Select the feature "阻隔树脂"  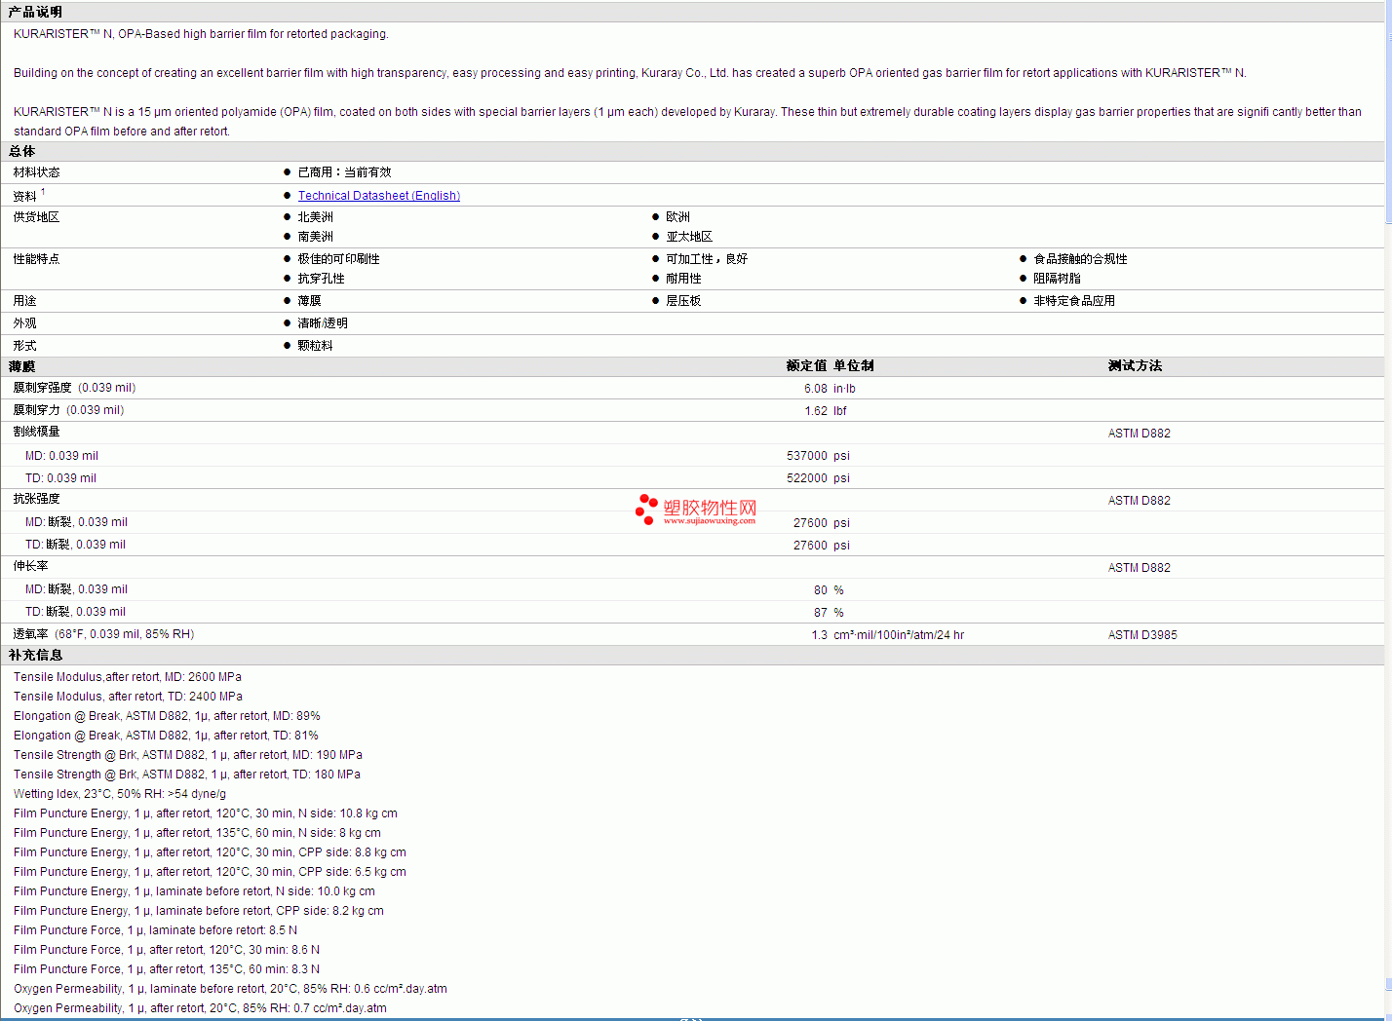1058,279
